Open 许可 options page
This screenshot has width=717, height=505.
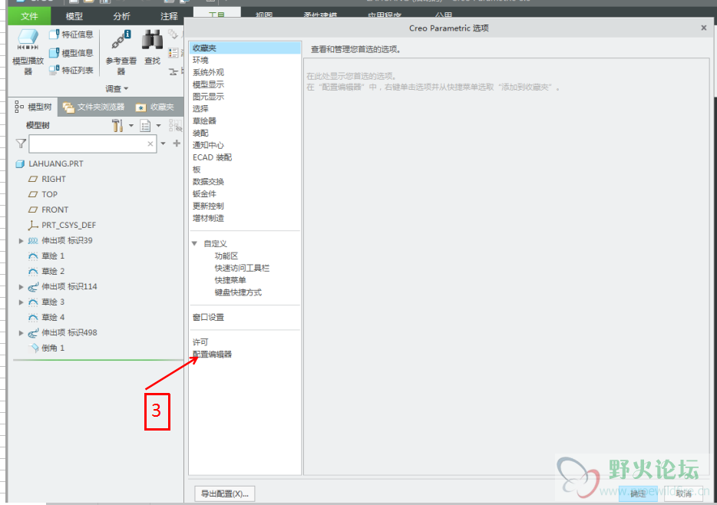(x=200, y=342)
